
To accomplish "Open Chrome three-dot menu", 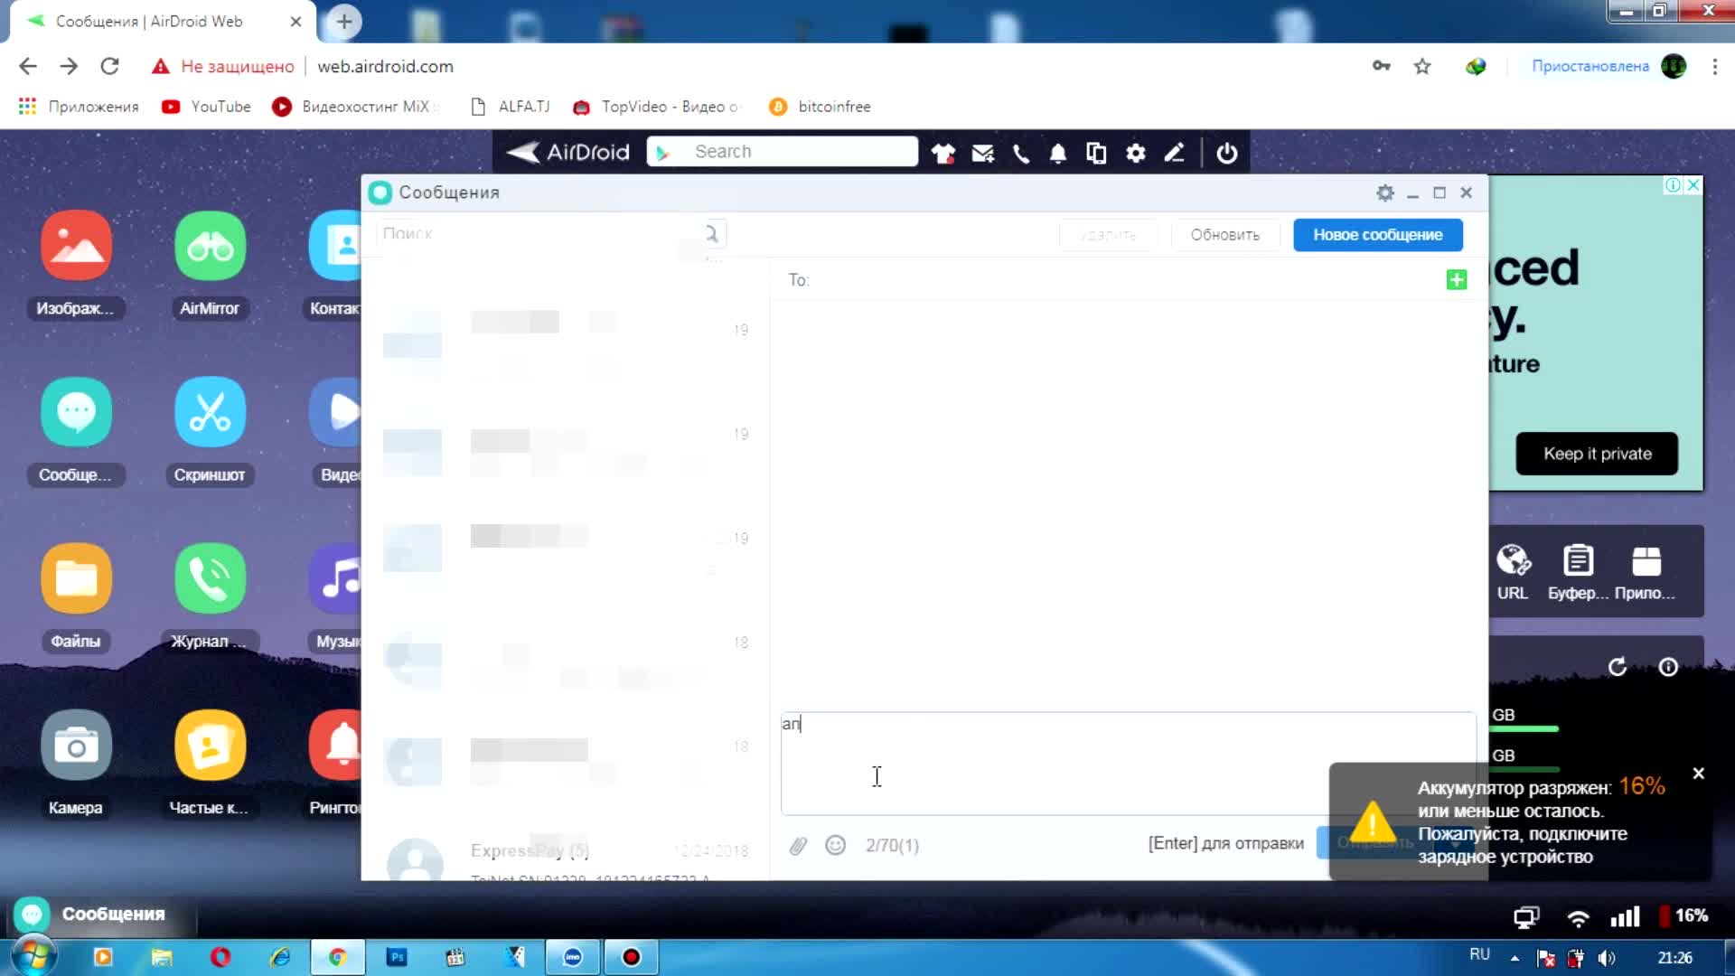I will pyautogui.click(x=1714, y=66).
